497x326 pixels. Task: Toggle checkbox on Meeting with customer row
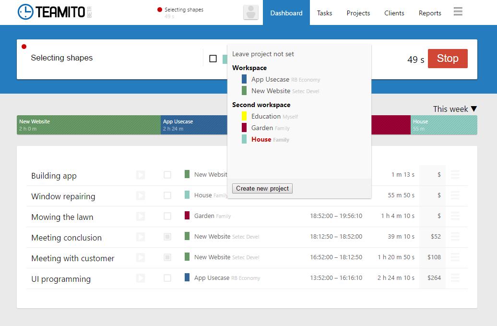[167, 257]
